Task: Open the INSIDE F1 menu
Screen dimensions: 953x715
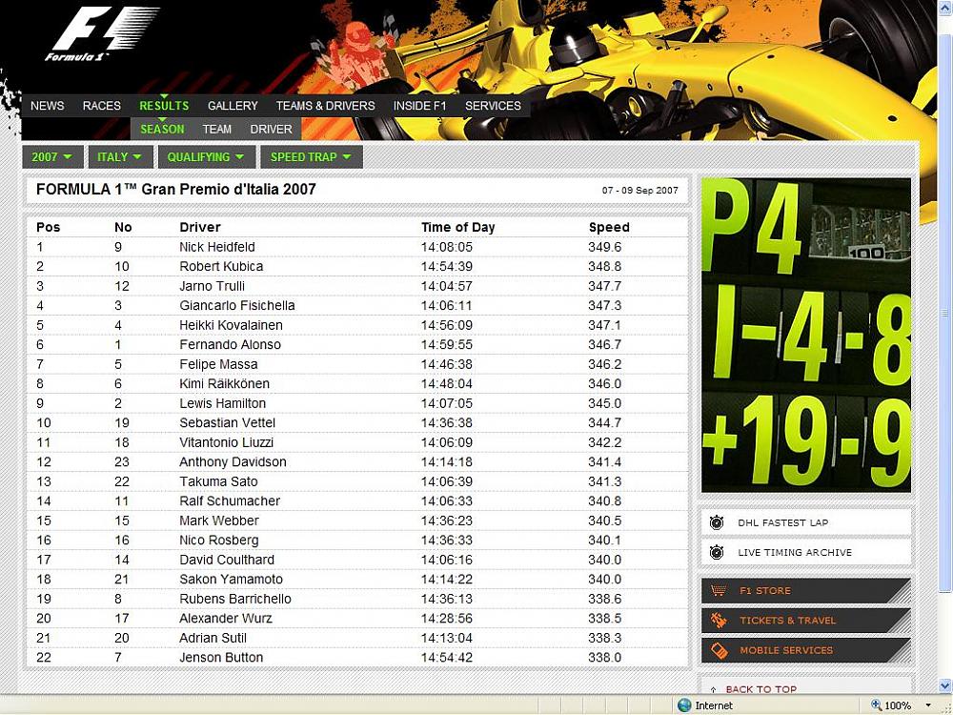Action: pyautogui.click(x=420, y=106)
